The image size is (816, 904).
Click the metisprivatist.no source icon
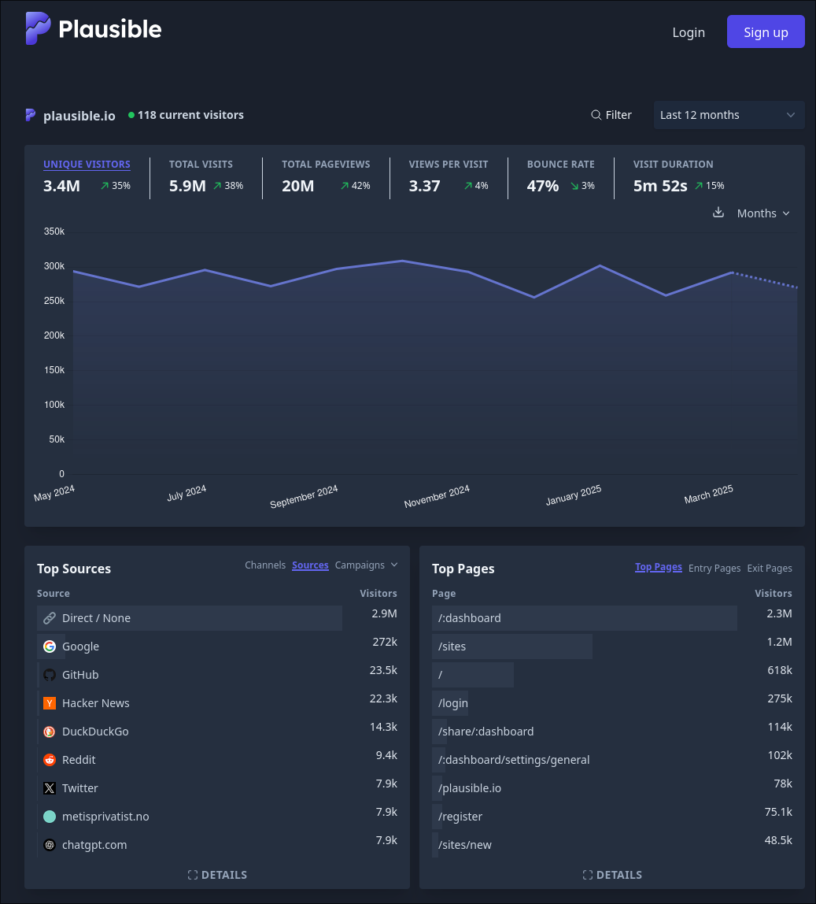tap(50, 816)
